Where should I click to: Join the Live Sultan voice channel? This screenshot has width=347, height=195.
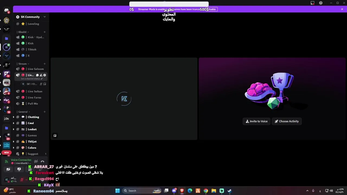click(x=31, y=91)
